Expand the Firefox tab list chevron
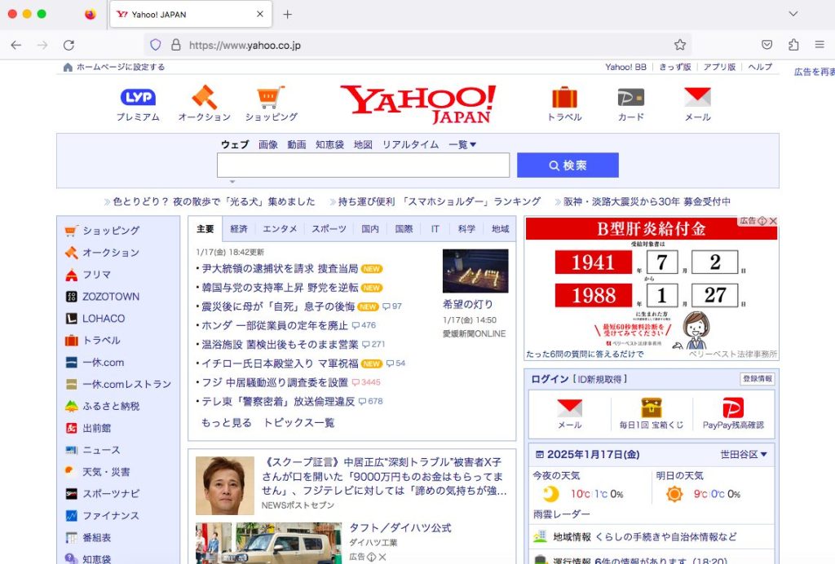The height and width of the screenshot is (564, 835). 793,14
